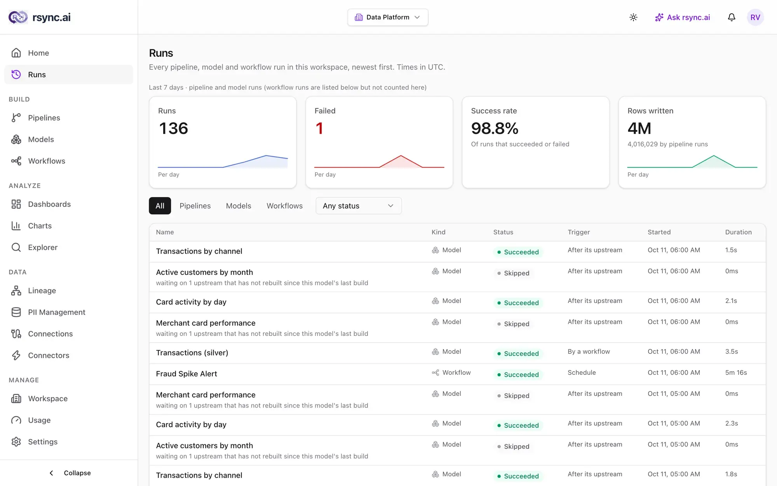Image resolution: width=777 pixels, height=486 pixels.
Task: Click the Models cubes icon in sidebar
Action: click(16, 139)
